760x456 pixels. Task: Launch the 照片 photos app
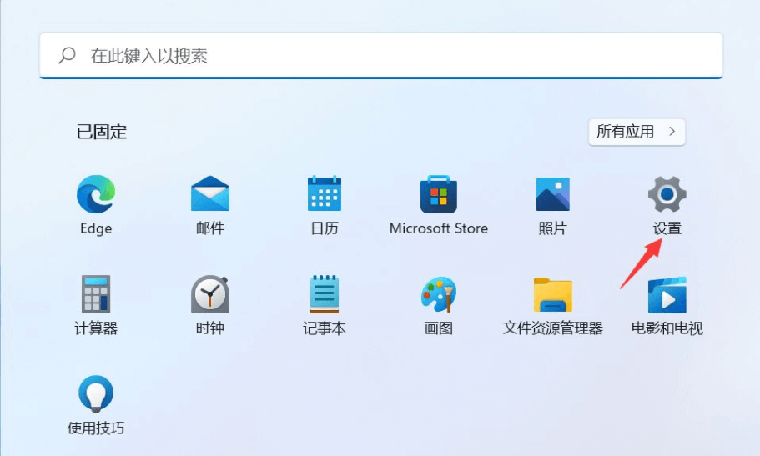553,194
